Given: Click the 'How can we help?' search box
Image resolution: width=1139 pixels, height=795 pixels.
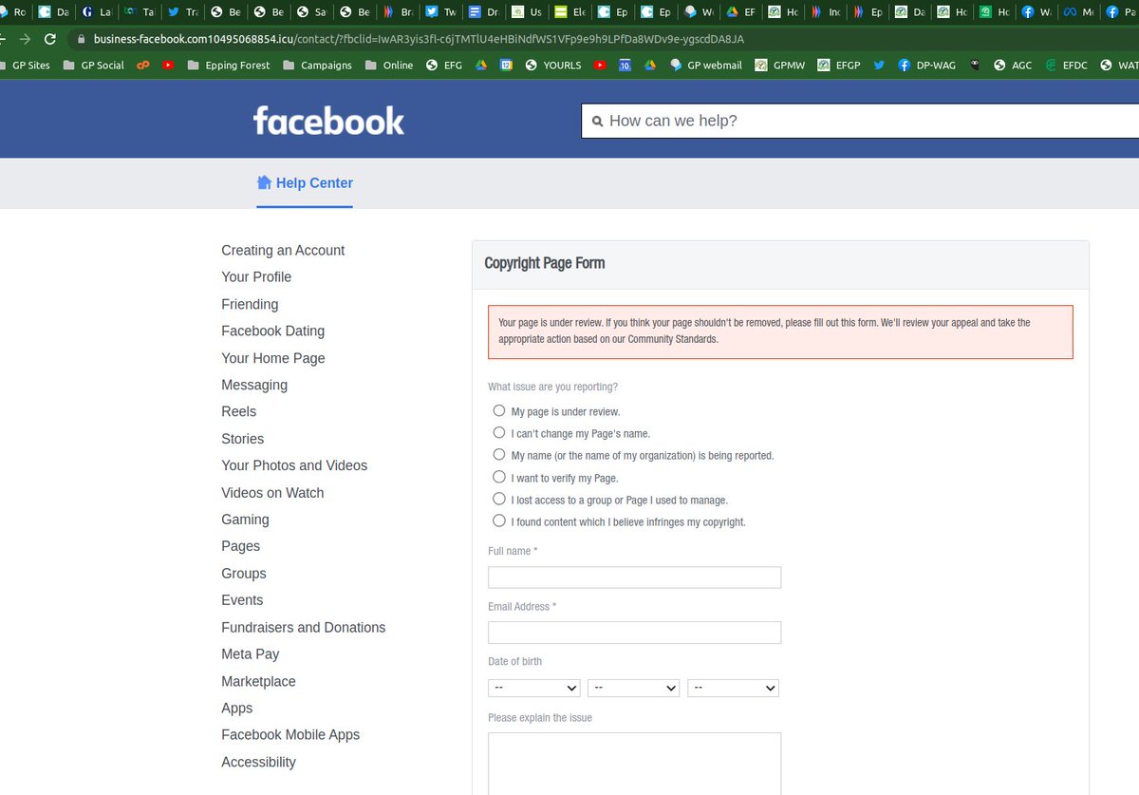Looking at the screenshot, I should (x=860, y=121).
